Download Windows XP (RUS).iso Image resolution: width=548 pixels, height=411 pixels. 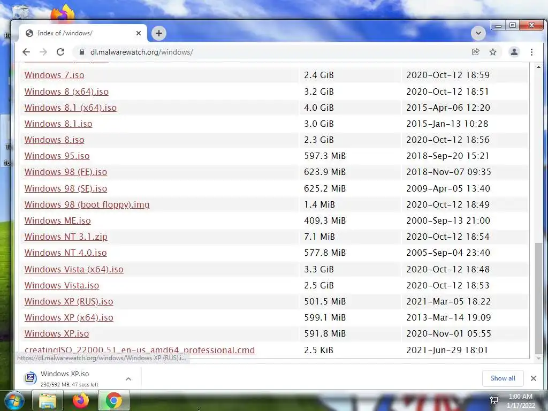69,301
